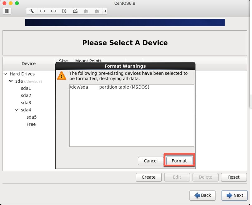Viewport: 252px width, 205px height.
Task: Pause the virtual machine
Action: [x=6, y=11]
